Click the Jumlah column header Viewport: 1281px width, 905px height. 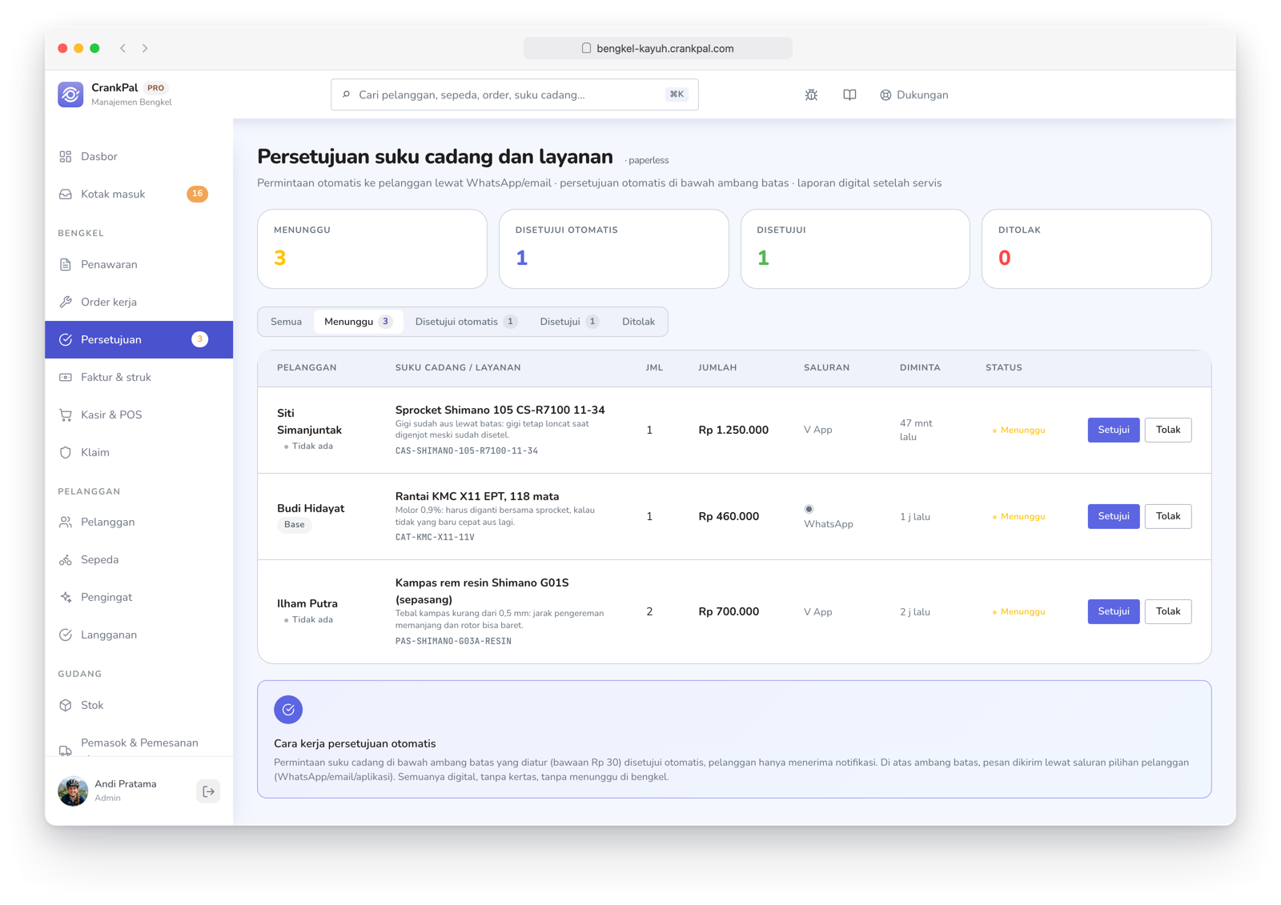coord(717,368)
